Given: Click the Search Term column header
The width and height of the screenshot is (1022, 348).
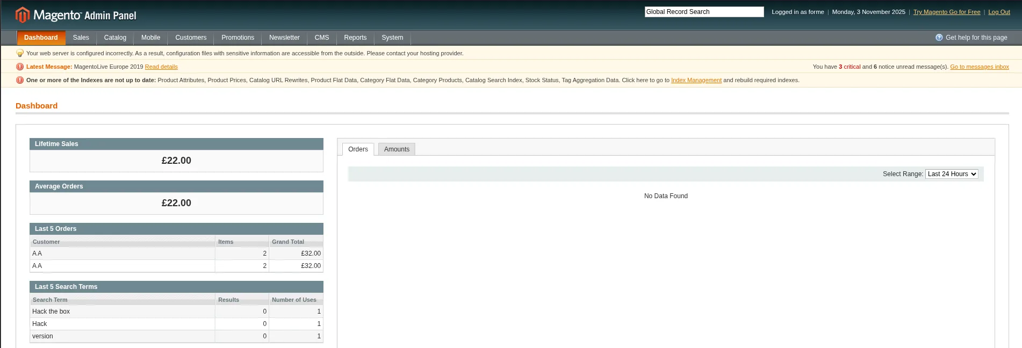Looking at the screenshot, I should click(123, 300).
